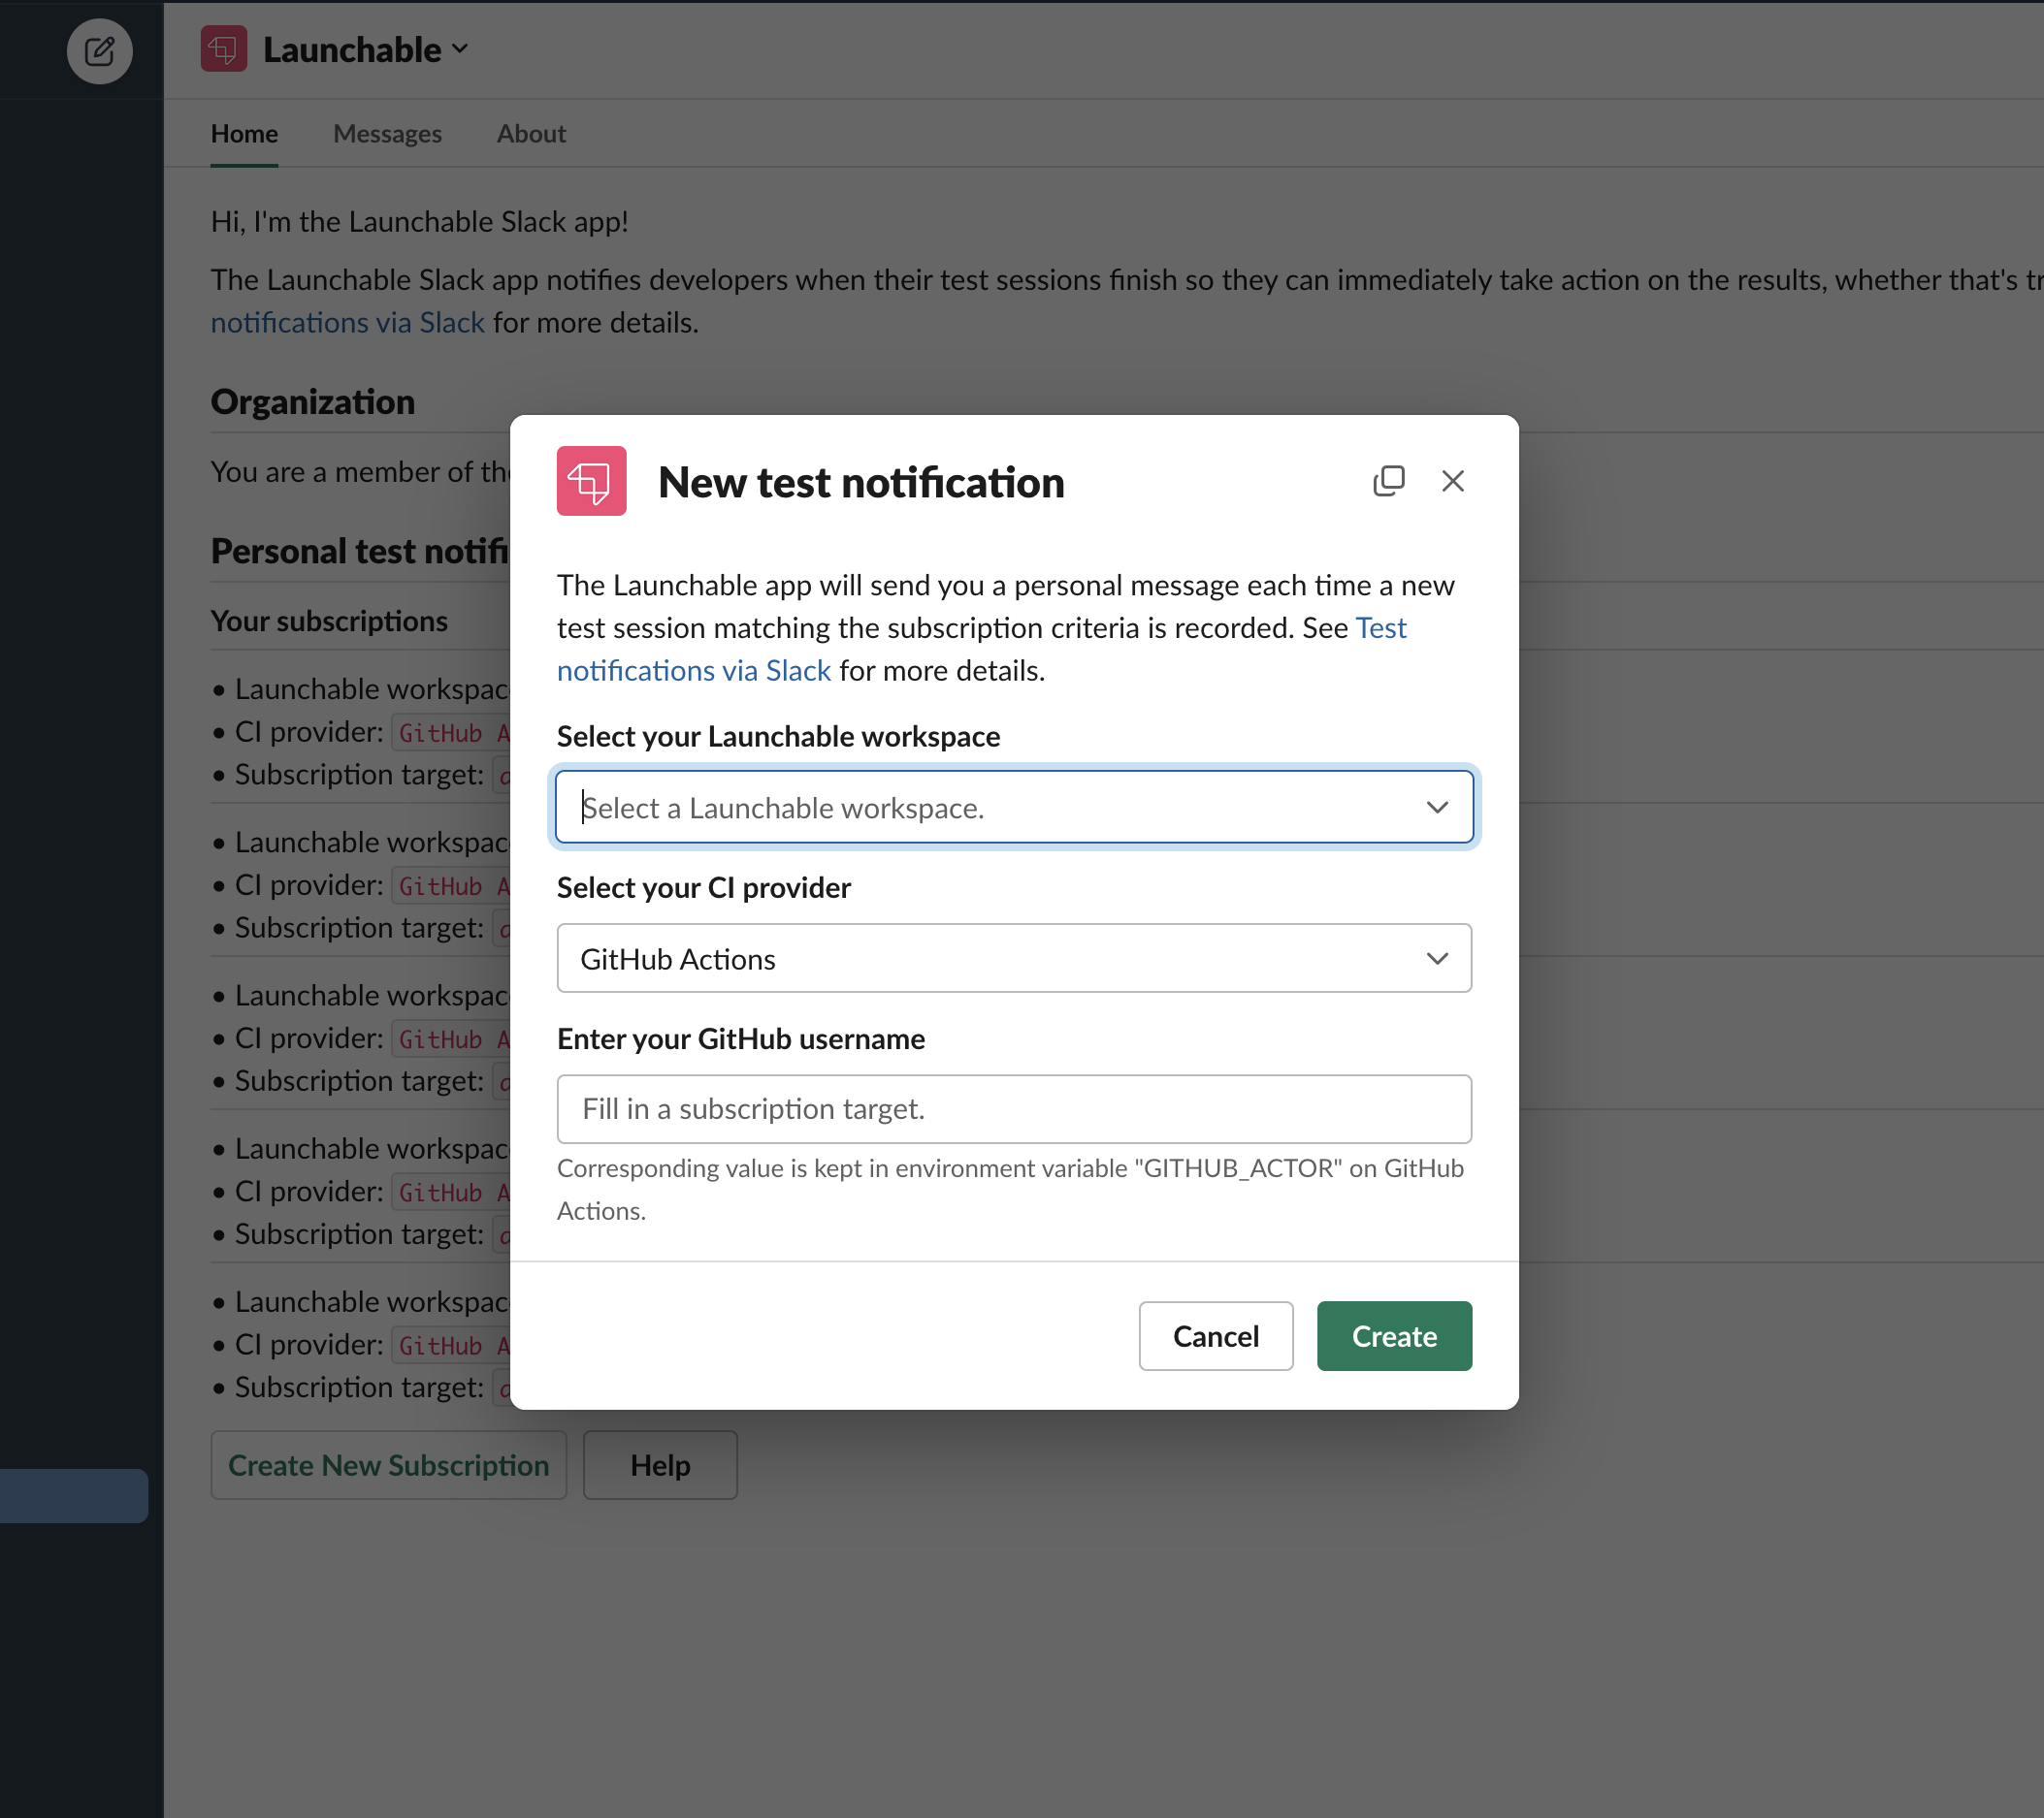Image resolution: width=2044 pixels, height=1818 pixels.
Task: Click the Create New Subscription button
Action: [388, 1465]
